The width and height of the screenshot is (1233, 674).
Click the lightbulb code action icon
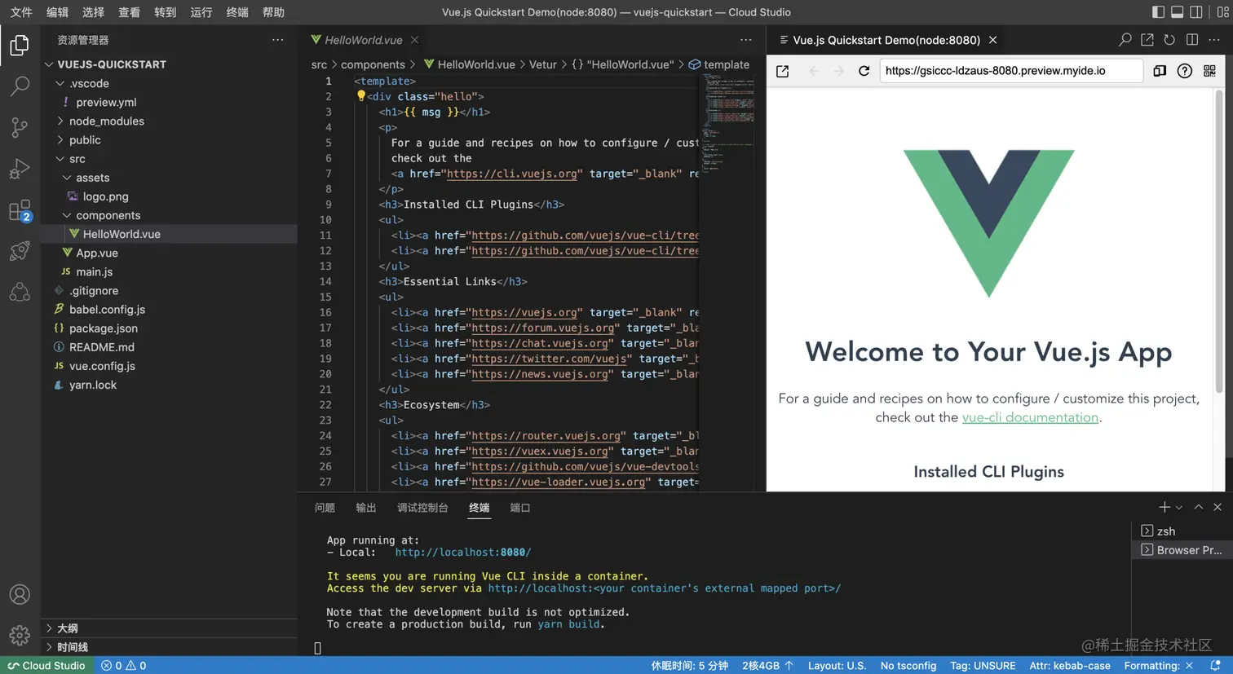[x=361, y=96]
